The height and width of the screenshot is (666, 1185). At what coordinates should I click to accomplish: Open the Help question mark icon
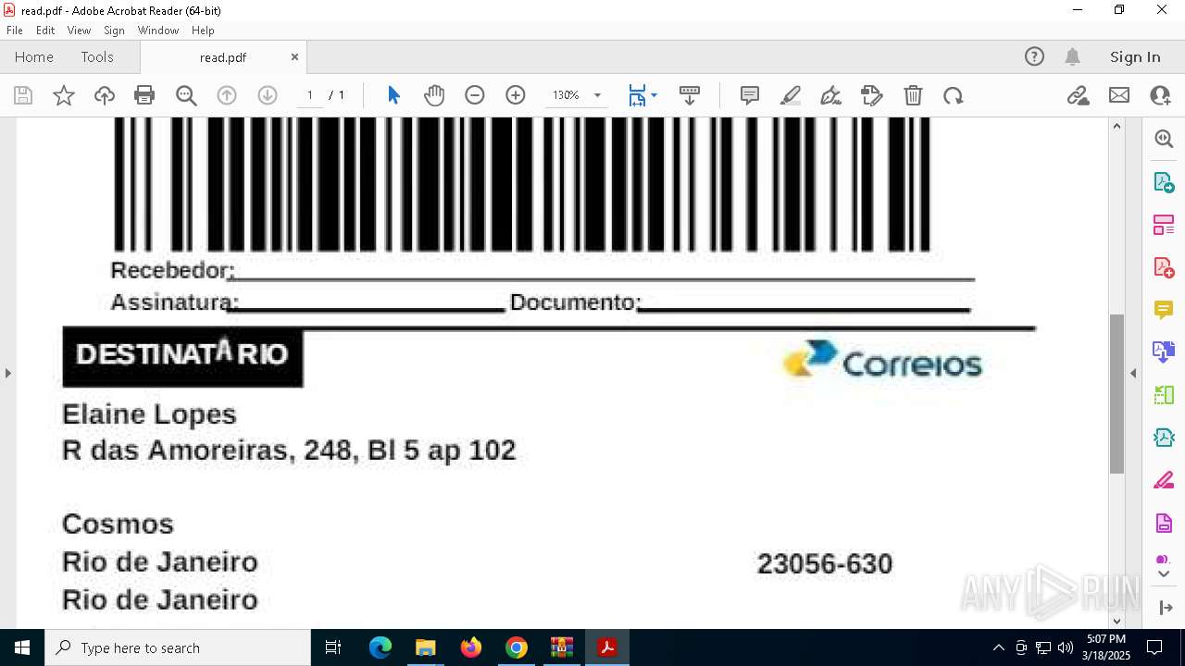(1034, 56)
